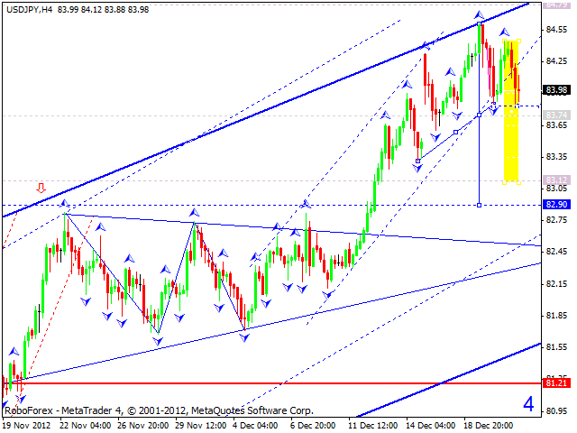
Task: Click the 83.74 gray price level label
Action: pyautogui.click(x=556, y=115)
